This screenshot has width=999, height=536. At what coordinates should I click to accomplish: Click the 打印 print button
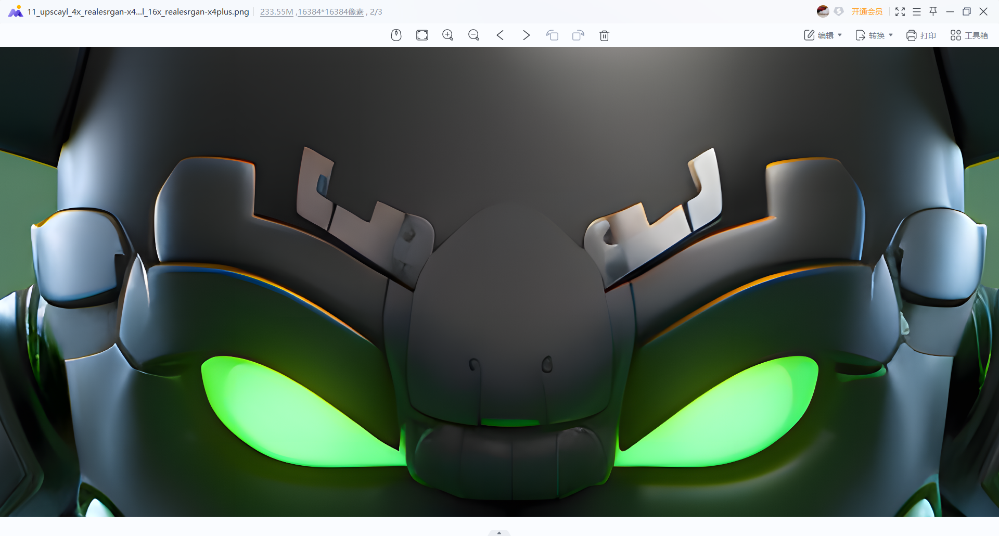tap(921, 35)
